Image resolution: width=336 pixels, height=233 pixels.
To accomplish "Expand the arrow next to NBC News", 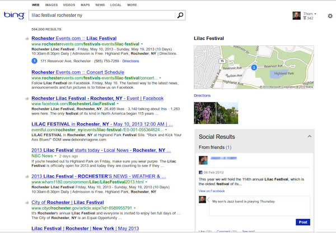I will (x=55, y=156).
